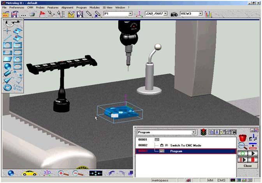Screen dimensions: 262x183
Task: Click the colored bar chart icon
Action: pos(209,14)
